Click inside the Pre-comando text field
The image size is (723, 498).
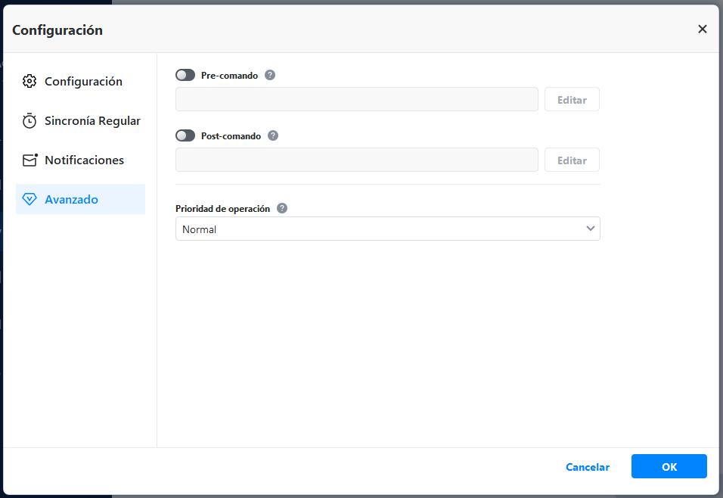pyautogui.click(x=356, y=99)
